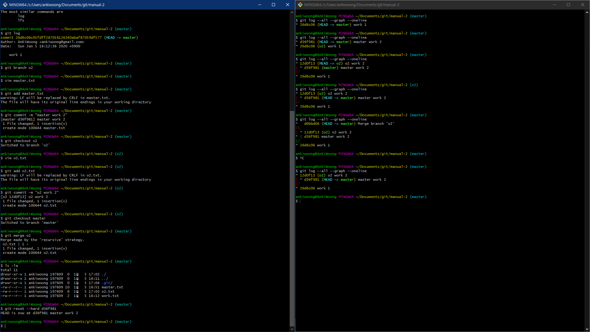Maximize the left terminal window
The image size is (590, 332).
pos(273,5)
